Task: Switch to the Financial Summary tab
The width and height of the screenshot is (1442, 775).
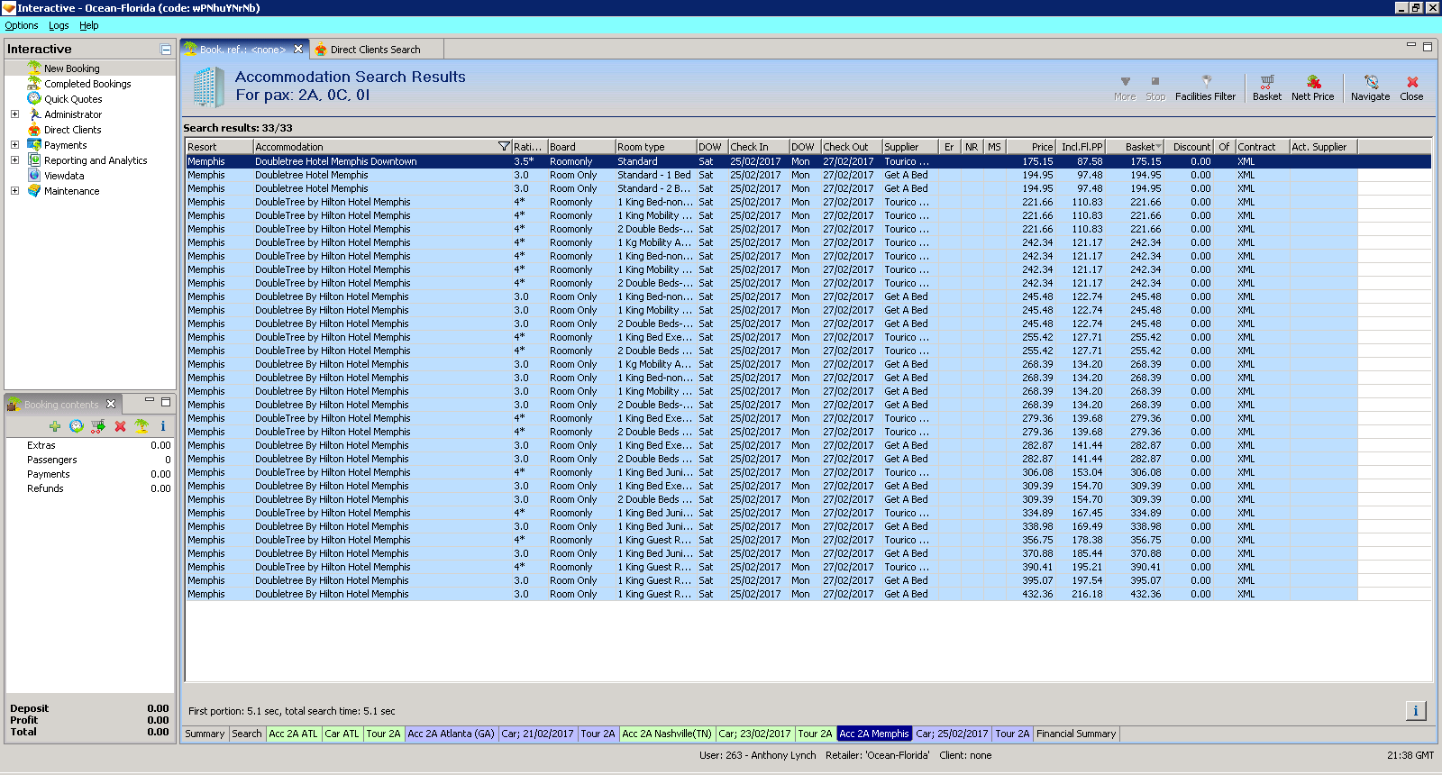Action: [x=1075, y=734]
